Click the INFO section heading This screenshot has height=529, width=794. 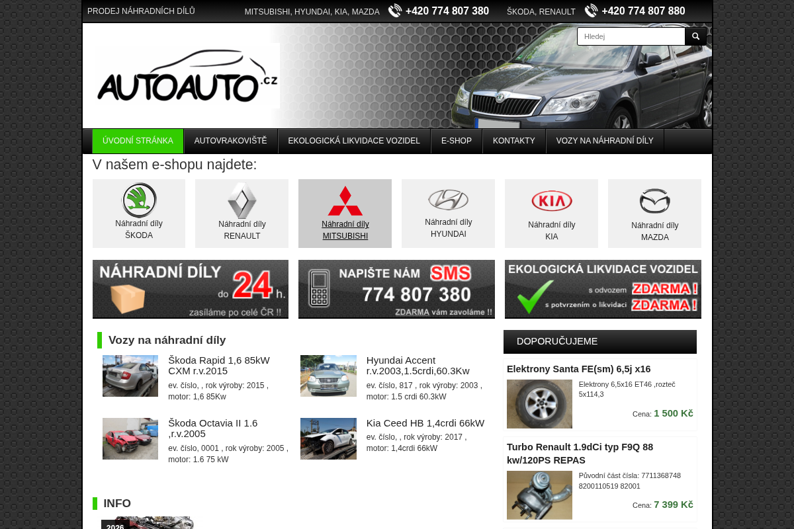tap(117, 503)
